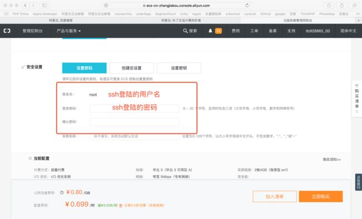Open the GitHub bookmark
Viewport: 362px width, 219px height.
[266, 14]
